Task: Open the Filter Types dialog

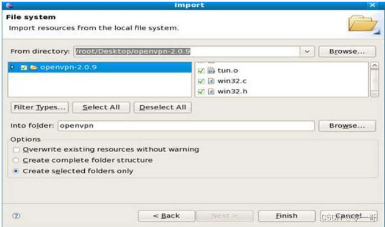Action: click(x=39, y=107)
